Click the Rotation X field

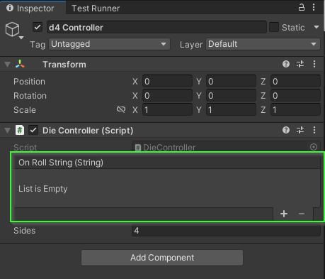[167, 96]
